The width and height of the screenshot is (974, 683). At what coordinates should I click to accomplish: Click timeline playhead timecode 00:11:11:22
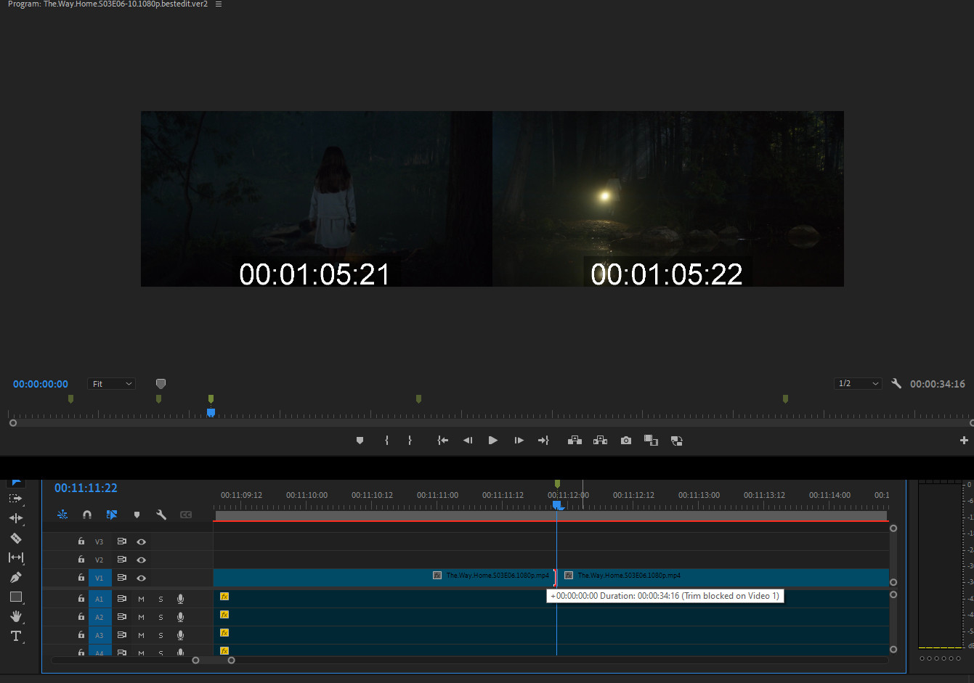[x=86, y=488]
